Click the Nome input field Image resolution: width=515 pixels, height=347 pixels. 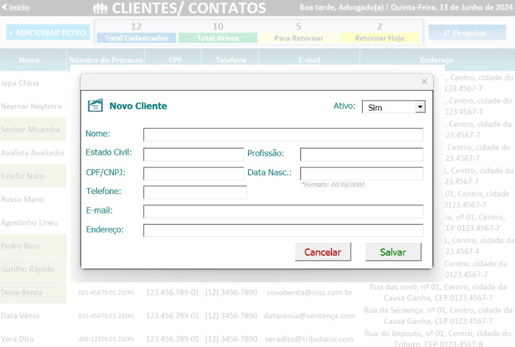tap(283, 134)
